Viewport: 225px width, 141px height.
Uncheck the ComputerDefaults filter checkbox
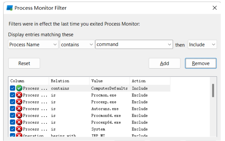pyautogui.click(x=12, y=88)
